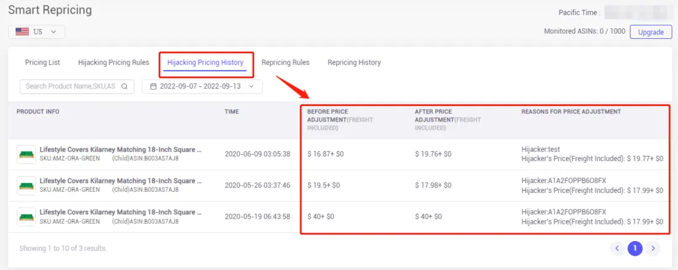Click product thumbnail in 2020-05-26 row

coord(26,185)
